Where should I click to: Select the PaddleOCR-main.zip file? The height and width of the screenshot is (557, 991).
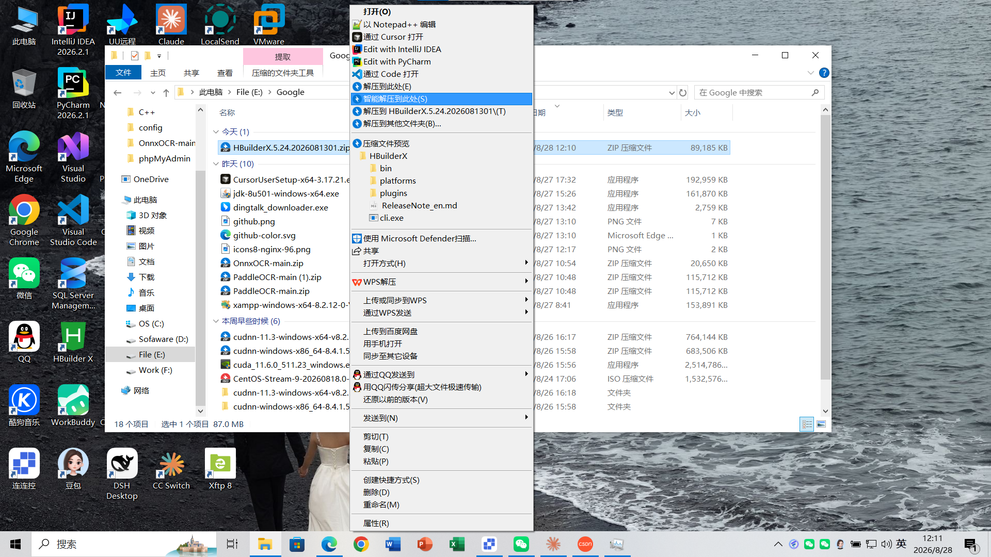(271, 291)
